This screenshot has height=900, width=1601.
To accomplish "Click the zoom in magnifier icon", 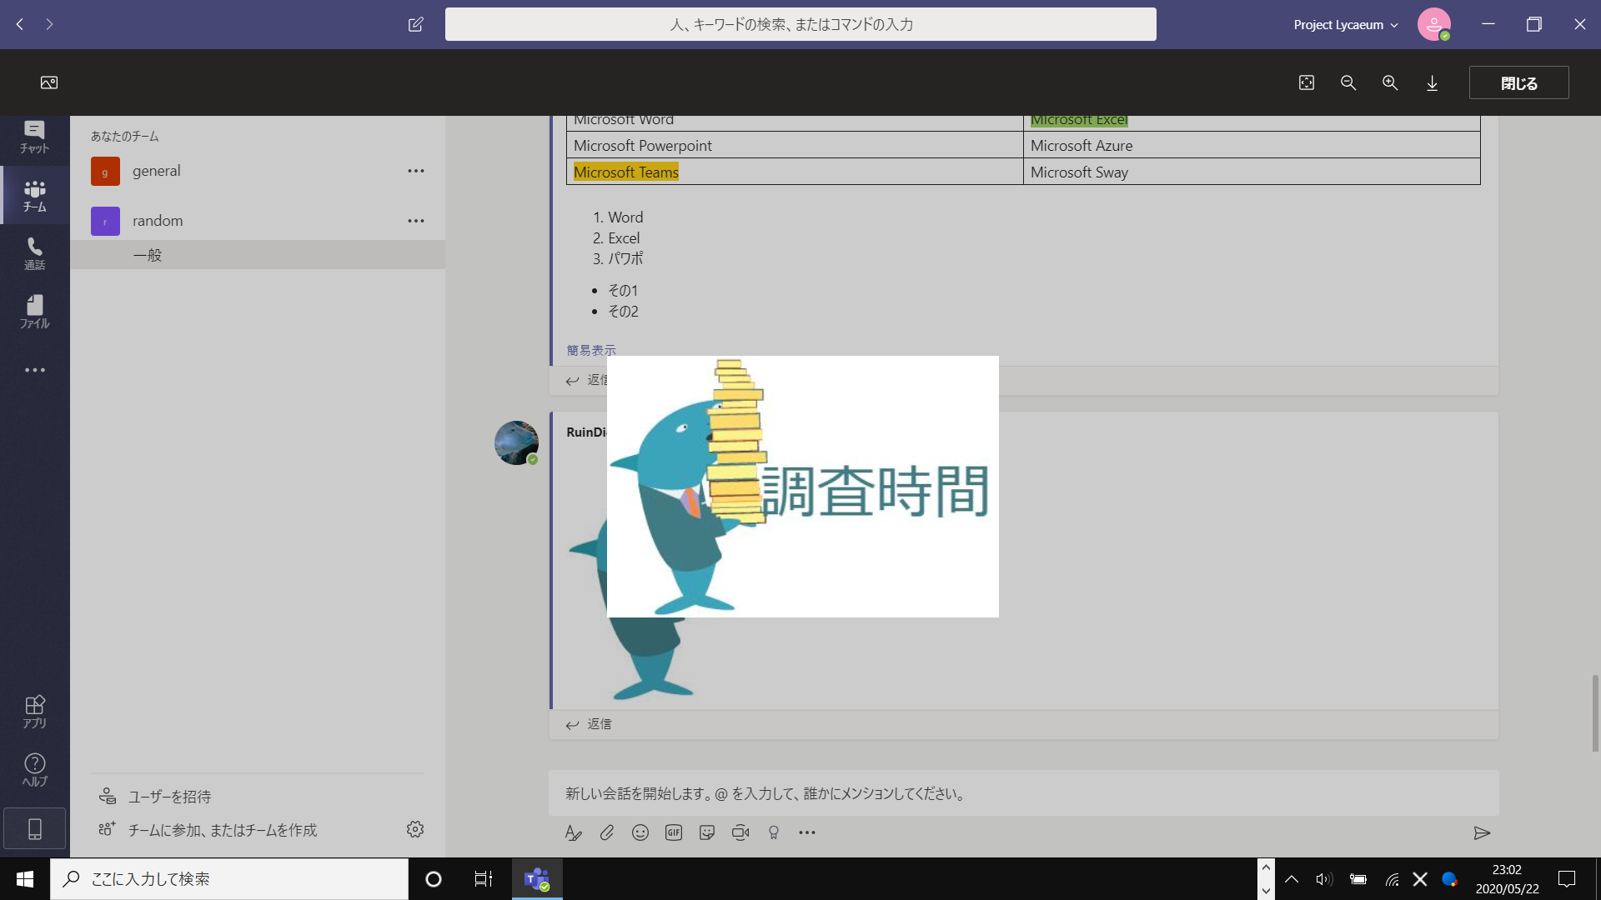I will [x=1390, y=82].
